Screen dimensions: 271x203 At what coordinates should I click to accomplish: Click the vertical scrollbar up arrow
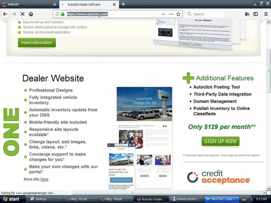click(269, 22)
